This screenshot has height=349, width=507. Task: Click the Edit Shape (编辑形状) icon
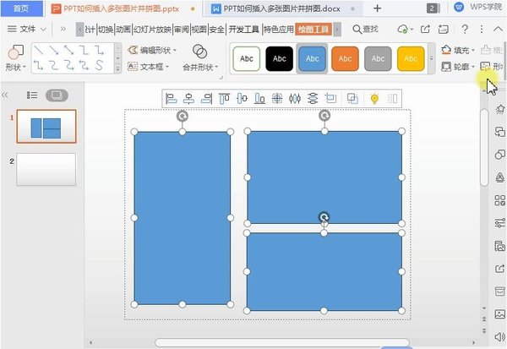coord(134,50)
